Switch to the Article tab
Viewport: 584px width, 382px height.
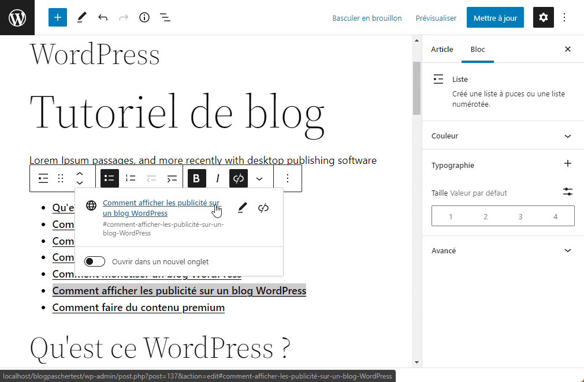coord(442,49)
